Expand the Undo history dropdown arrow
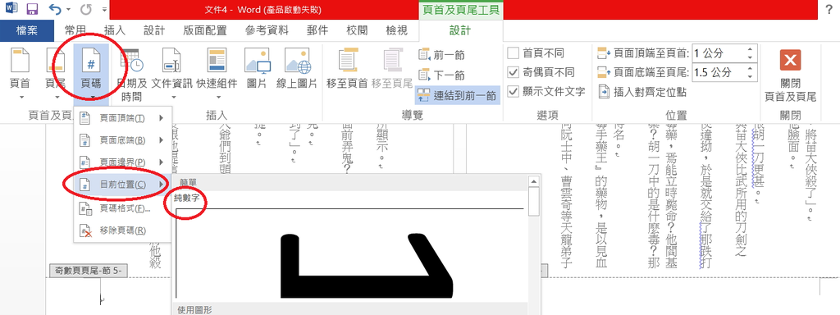 [67, 9]
